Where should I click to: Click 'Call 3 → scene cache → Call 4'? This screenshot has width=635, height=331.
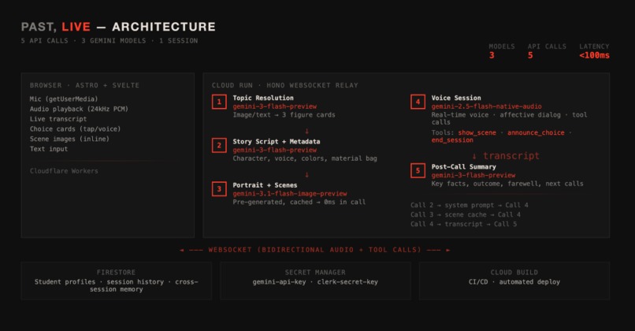(466, 214)
